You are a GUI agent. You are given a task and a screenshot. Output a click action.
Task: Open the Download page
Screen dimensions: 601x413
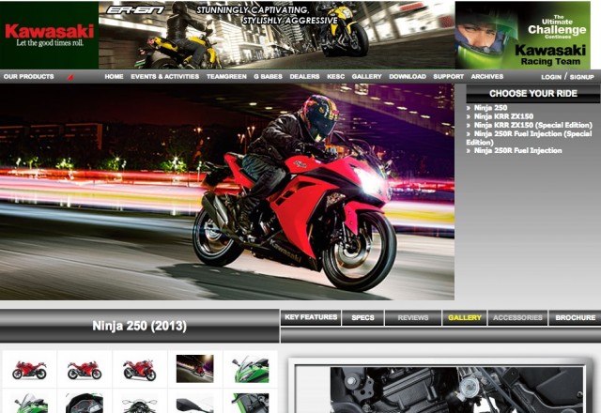pyautogui.click(x=408, y=77)
